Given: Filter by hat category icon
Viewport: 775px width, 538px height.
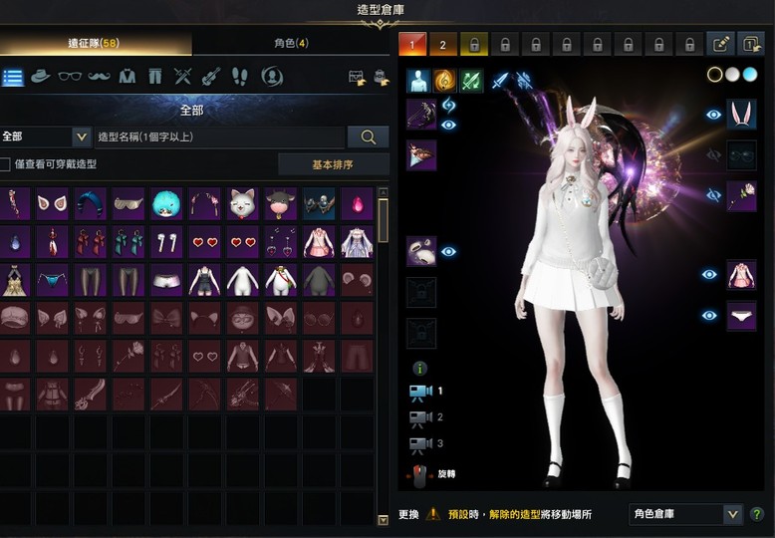Looking at the screenshot, I should pos(41,76).
